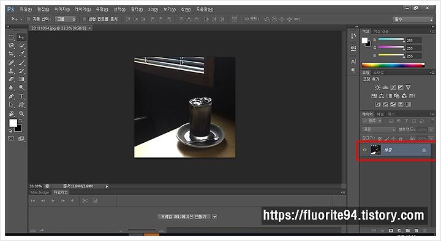Select the Gradient tool
Viewport: 441px width, 241px height.
pyautogui.click(x=21, y=79)
